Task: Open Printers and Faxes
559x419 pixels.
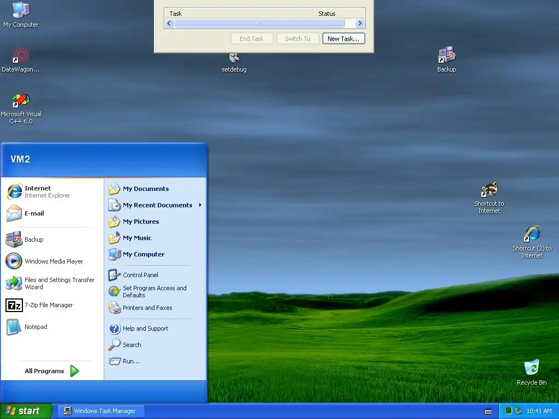Action: pyautogui.click(x=155, y=308)
